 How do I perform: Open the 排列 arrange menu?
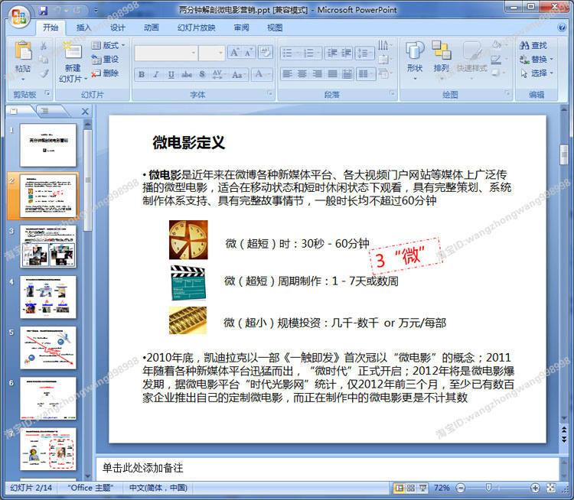pyautogui.click(x=441, y=60)
